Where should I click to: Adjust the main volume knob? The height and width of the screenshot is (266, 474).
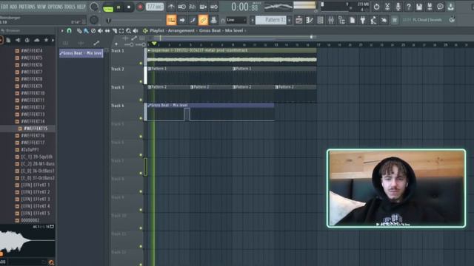point(94,7)
